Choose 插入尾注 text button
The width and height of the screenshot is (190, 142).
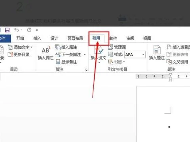(69, 47)
